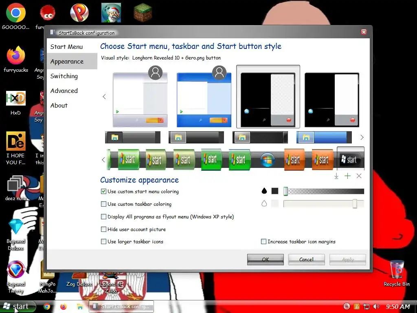Image resolution: width=417 pixels, height=313 pixels.
Task: Close the StartIsBack configuration window
Action: pyautogui.click(x=364, y=32)
